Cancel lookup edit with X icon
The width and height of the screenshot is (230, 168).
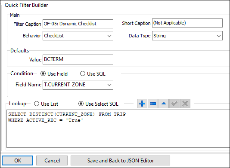point(185,104)
